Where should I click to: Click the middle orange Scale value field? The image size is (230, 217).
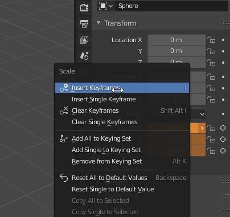(198, 140)
